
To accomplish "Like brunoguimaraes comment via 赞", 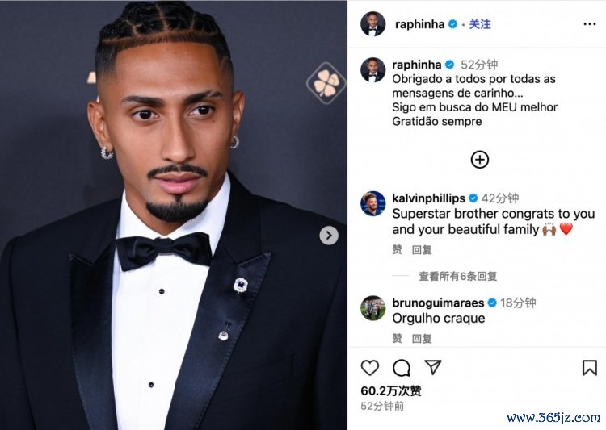I will point(397,339).
